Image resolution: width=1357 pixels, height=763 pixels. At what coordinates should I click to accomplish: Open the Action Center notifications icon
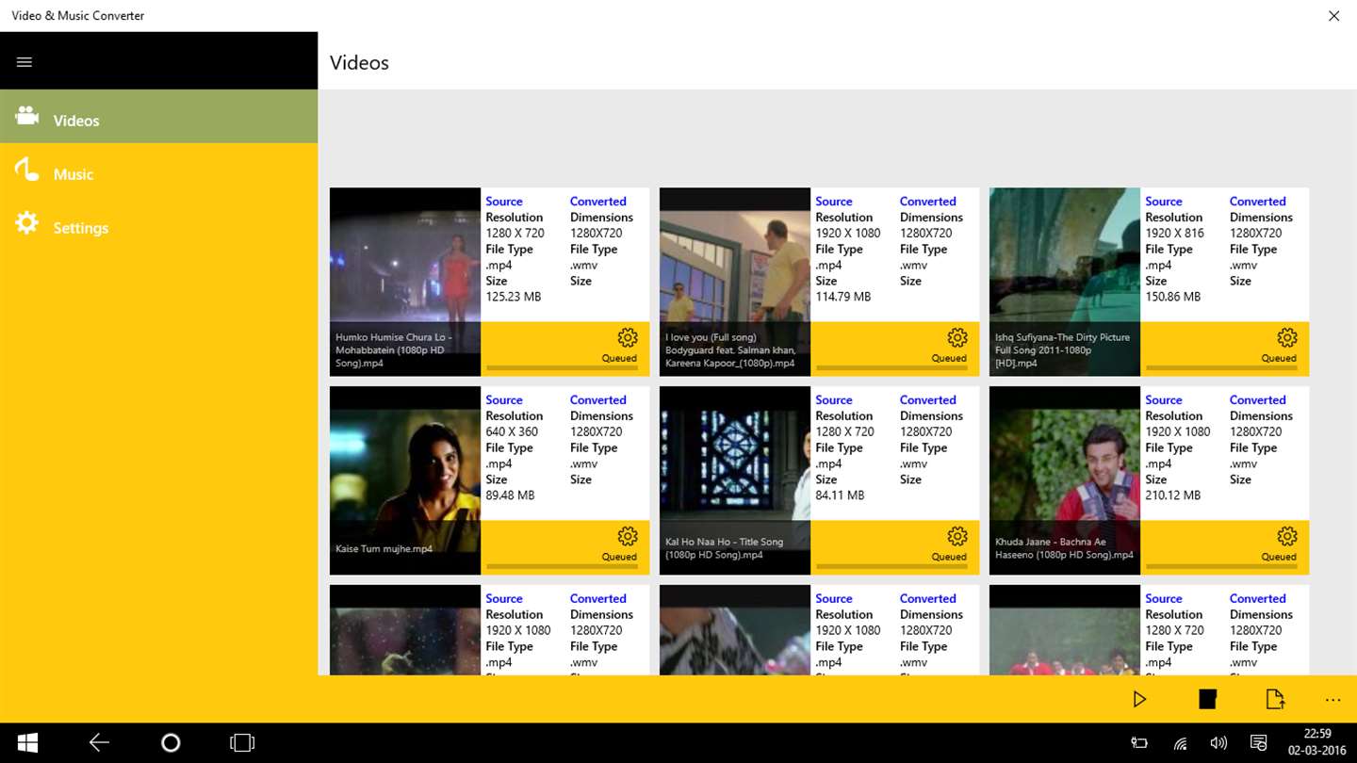coord(1258,743)
